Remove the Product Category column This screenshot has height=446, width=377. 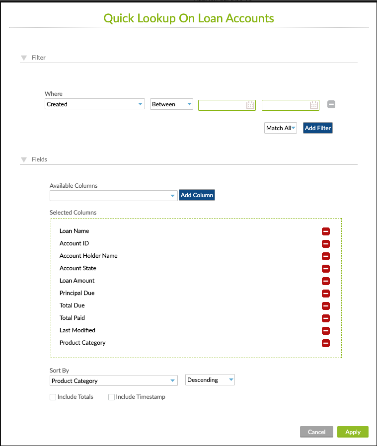326,343
